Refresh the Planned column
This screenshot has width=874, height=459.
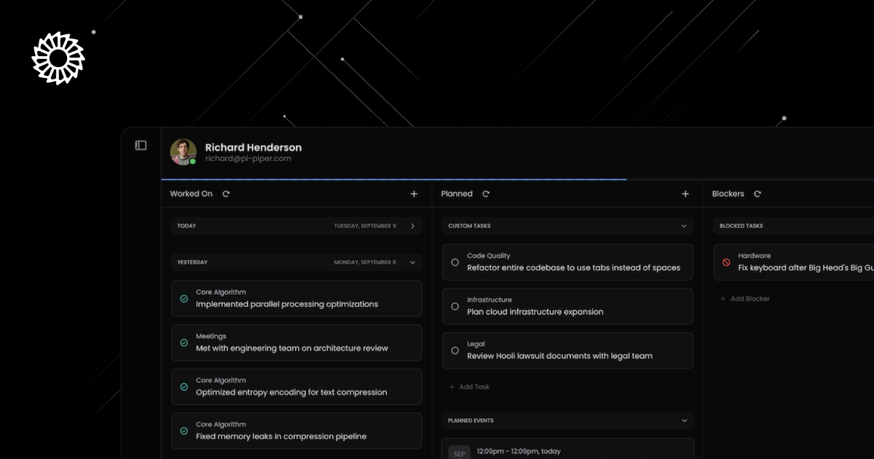pos(486,194)
